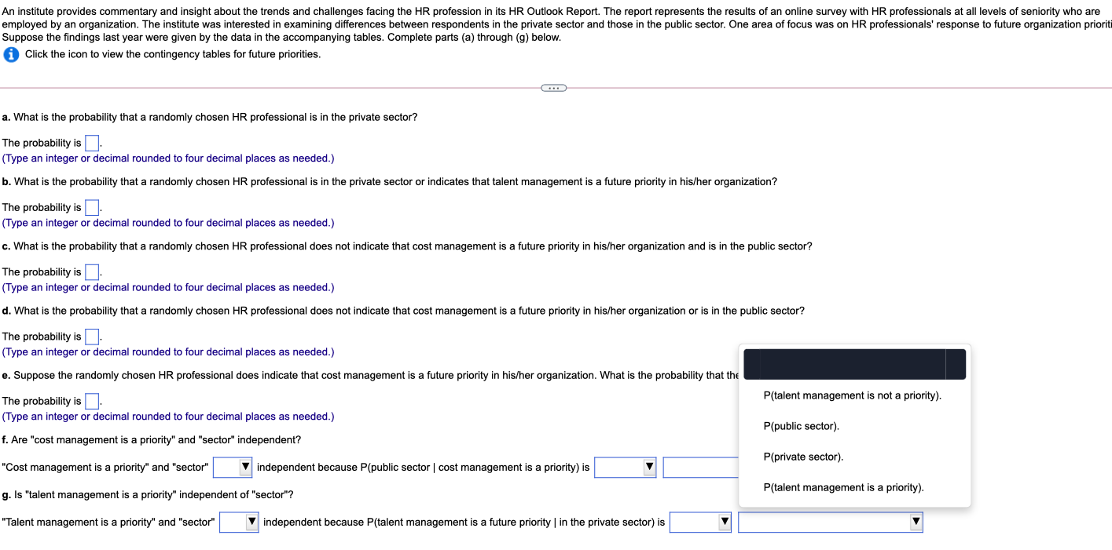Expand the collapsed question content with the ellipsis control

(x=553, y=87)
